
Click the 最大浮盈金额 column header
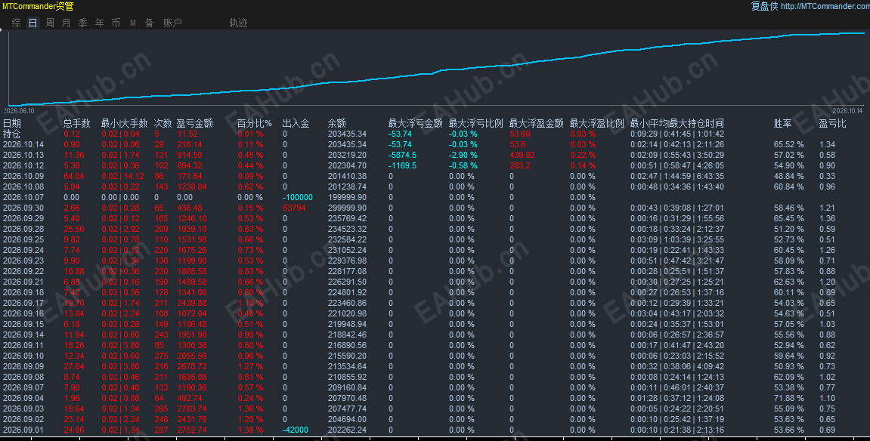tap(537, 124)
